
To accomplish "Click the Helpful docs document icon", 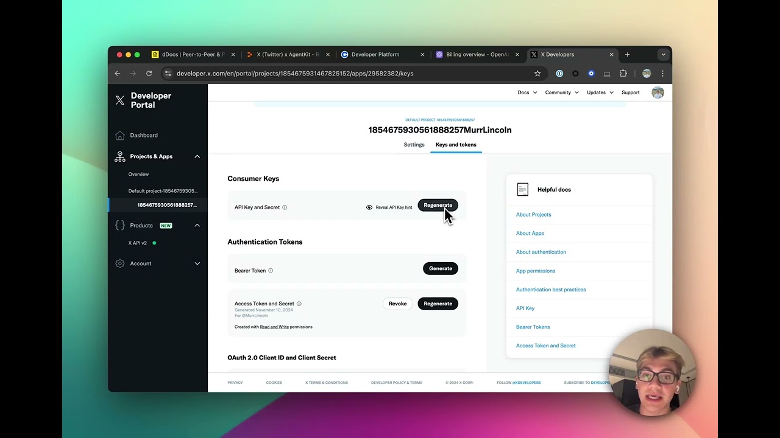I will click(522, 189).
